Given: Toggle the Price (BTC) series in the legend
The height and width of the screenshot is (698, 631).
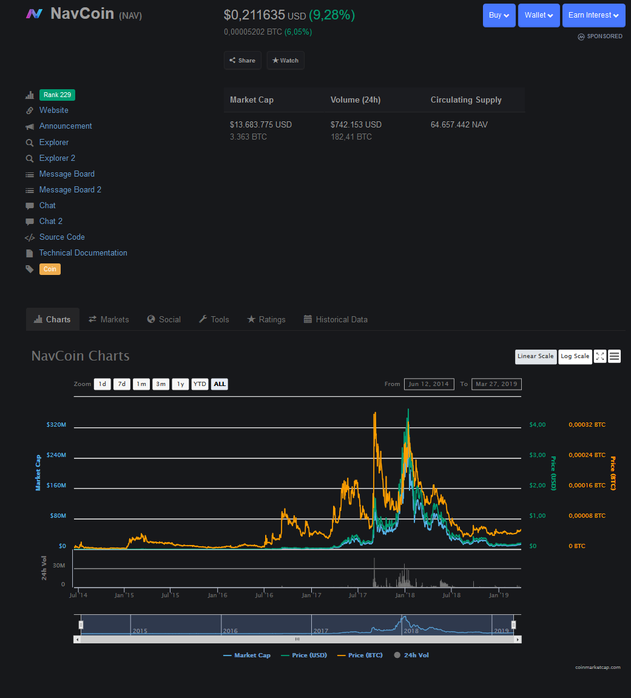Looking at the screenshot, I should [x=360, y=656].
